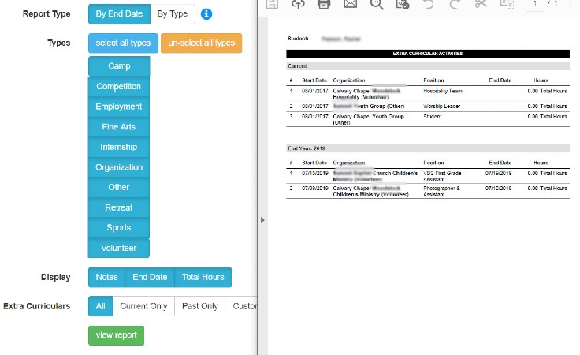The height and width of the screenshot is (355, 580).
Task: Click the scissors cut icon
Action: click(x=481, y=4)
